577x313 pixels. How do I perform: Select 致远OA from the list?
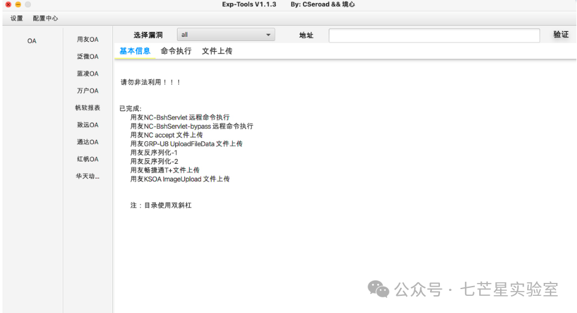(88, 125)
